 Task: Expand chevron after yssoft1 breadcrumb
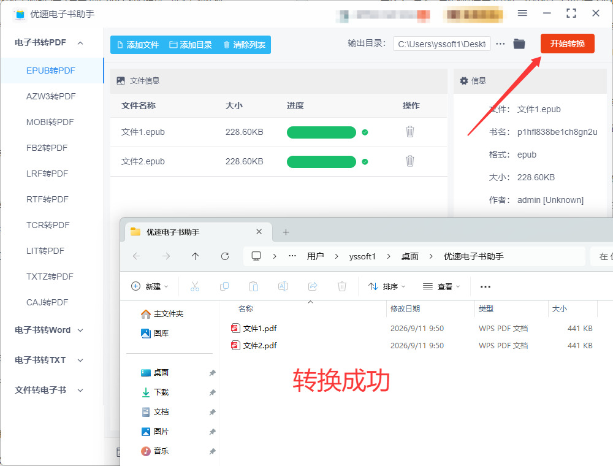pyautogui.click(x=388, y=256)
